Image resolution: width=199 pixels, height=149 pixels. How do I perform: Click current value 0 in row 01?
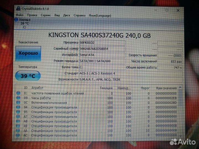[112, 94]
